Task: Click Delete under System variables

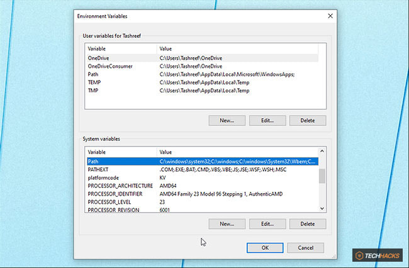Action: (308, 224)
